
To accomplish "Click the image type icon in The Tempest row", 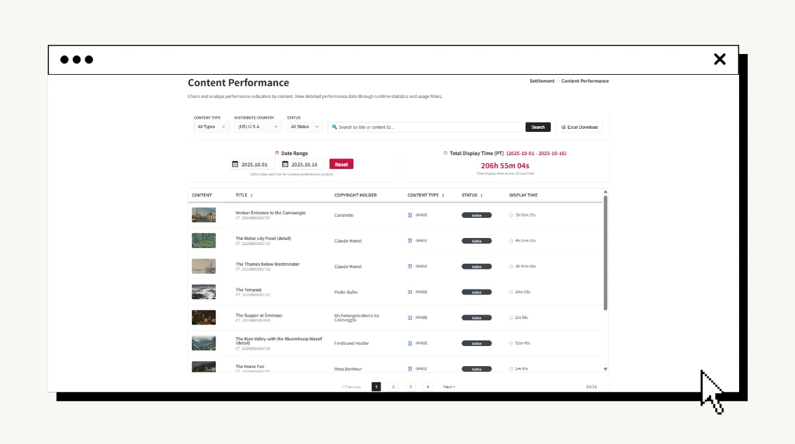I will 410,292.
